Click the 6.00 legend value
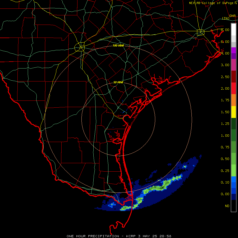 tap(225, 42)
